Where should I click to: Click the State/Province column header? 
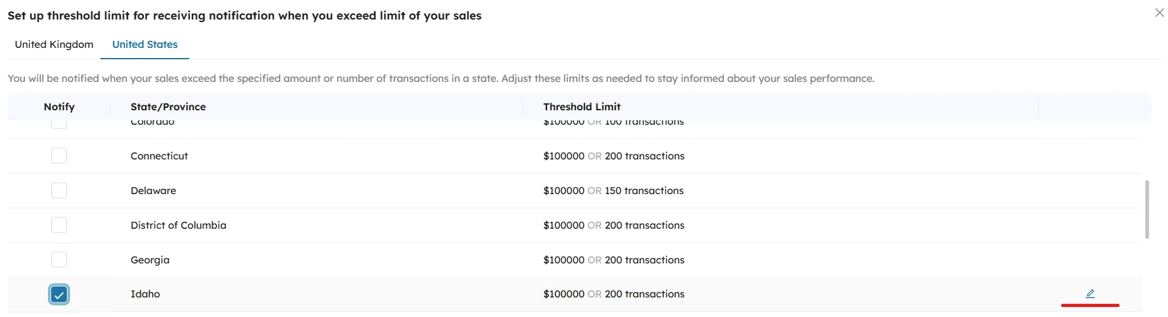click(x=168, y=107)
